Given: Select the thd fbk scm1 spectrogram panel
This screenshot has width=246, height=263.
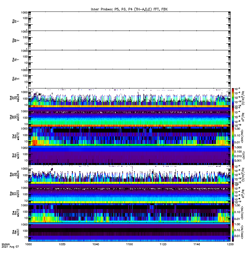Looking at the screenshot, I should 129,155.
